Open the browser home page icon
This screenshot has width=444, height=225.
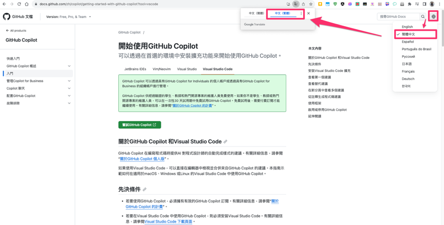27,4
